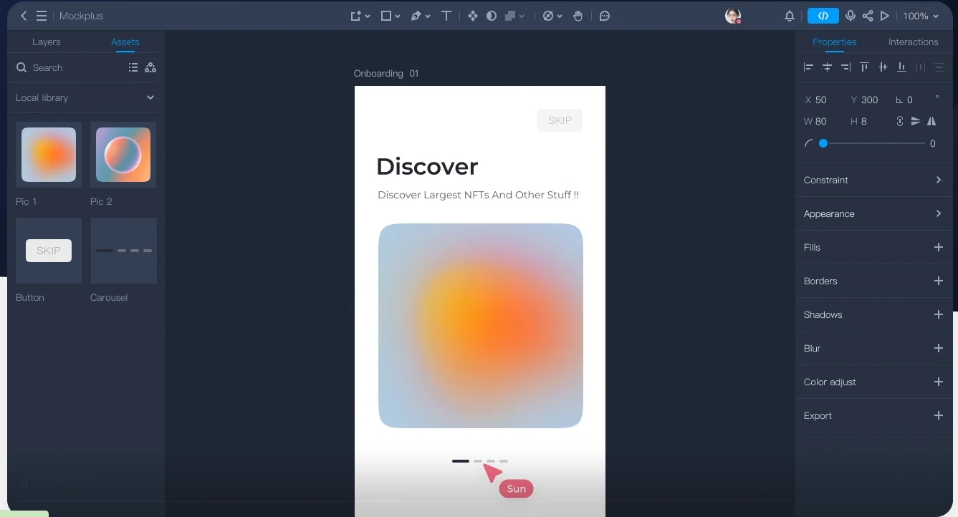Image resolution: width=958 pixels, height=517 pixels.
Task: Expand the Local library dropdown
Action: (x=150, y=97)
